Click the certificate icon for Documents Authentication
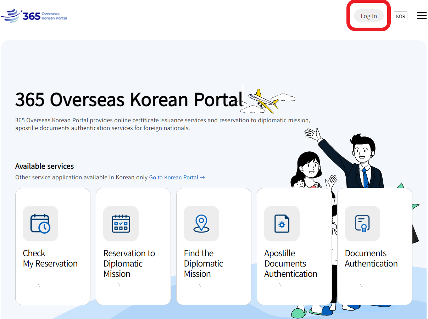The height and width of the screenshot is (319, 428). tap(362, 224)
